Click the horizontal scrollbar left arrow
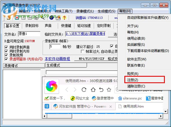The height and width of the screenshot is (127, 171). tap(44, 116)
